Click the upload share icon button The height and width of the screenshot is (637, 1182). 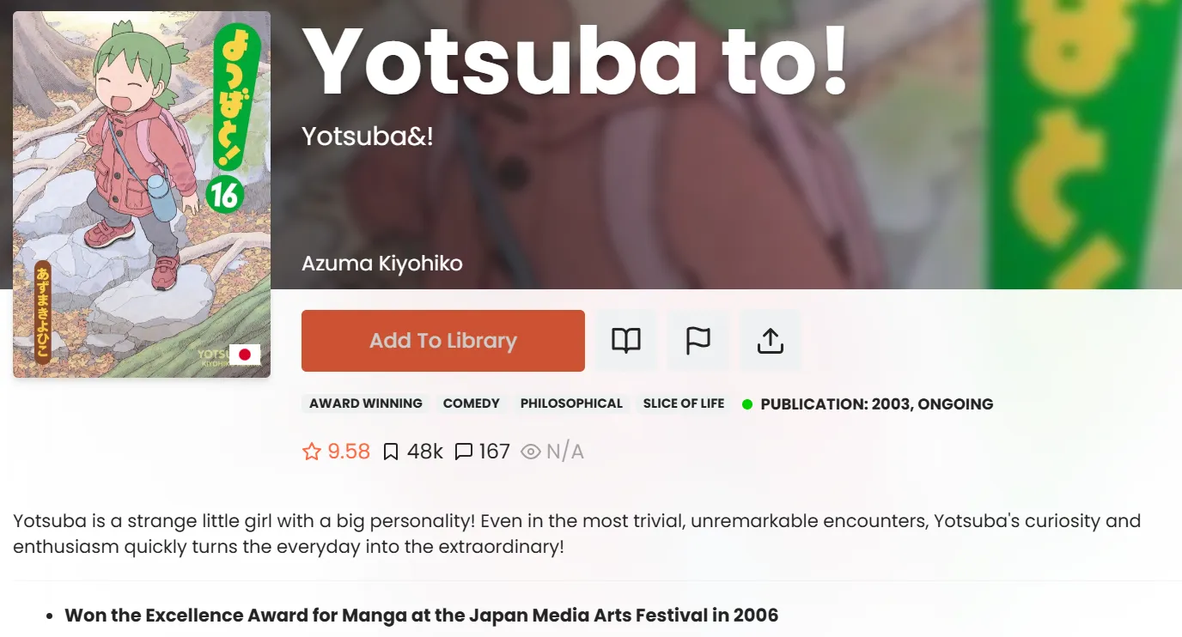[771, 341]
